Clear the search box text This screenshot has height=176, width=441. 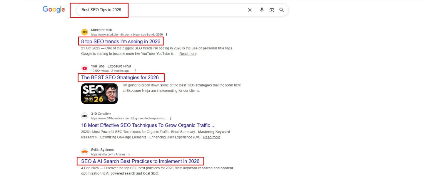tap(250, 10)
